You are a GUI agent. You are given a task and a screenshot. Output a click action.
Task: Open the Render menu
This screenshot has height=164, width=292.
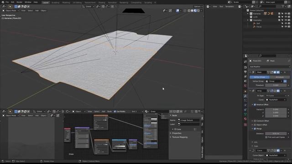point(19,2)
